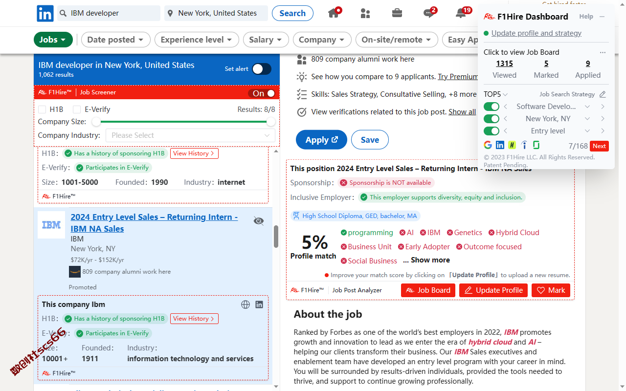Click the LinkedIn icon in F1Hire Dashboard footer
Viewport: 626px width, 391px height.
coord(500,145)
